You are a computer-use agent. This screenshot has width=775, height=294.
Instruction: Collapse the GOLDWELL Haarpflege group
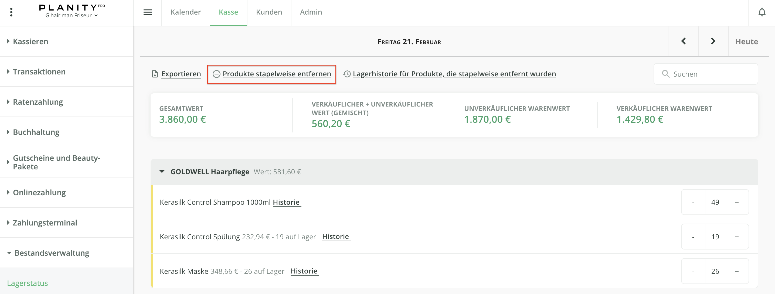162,172
